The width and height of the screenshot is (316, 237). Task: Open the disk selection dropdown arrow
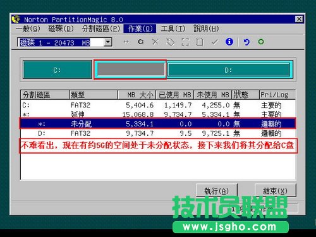tap(108, 42)
